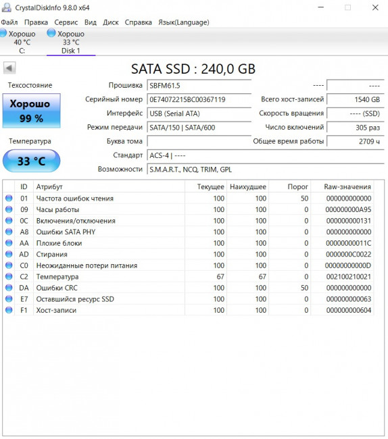Click the ID column header
Screen dimensions: 388x439
(24, 186)
